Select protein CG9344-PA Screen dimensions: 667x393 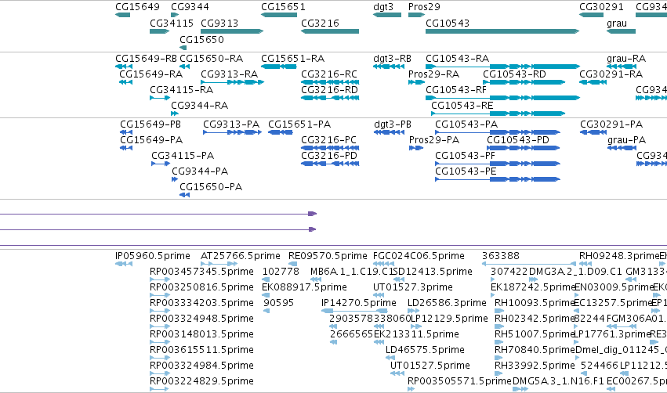200,171
